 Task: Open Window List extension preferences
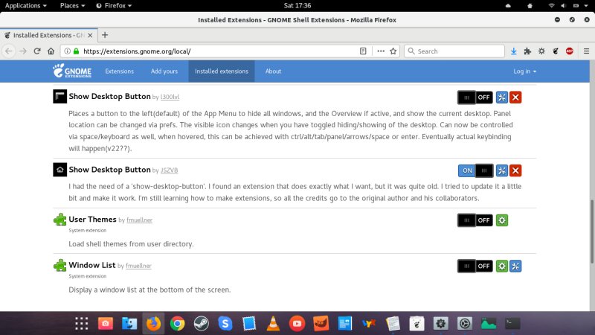[515, 266]
